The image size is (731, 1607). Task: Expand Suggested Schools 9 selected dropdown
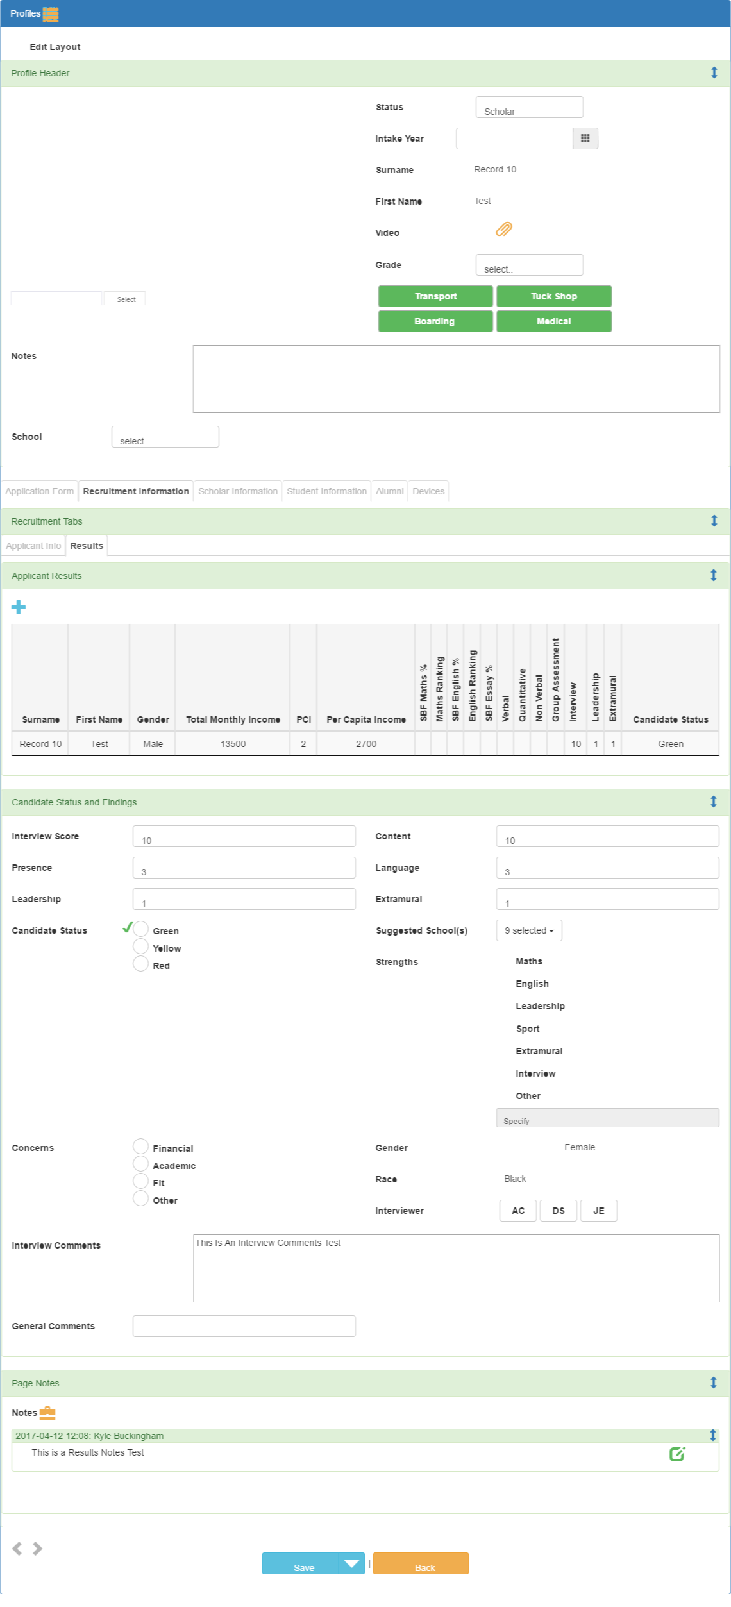pyautogui.click(x=529, y=931)
